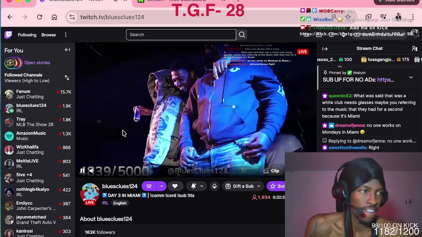422x237 pixels.
Task: Open tossgangjo gift leaderboard entry
Action: click(385, 60)
